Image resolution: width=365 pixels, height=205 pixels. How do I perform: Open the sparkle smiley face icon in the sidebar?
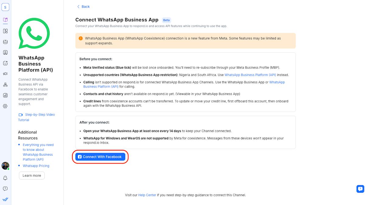click(5, 63)
